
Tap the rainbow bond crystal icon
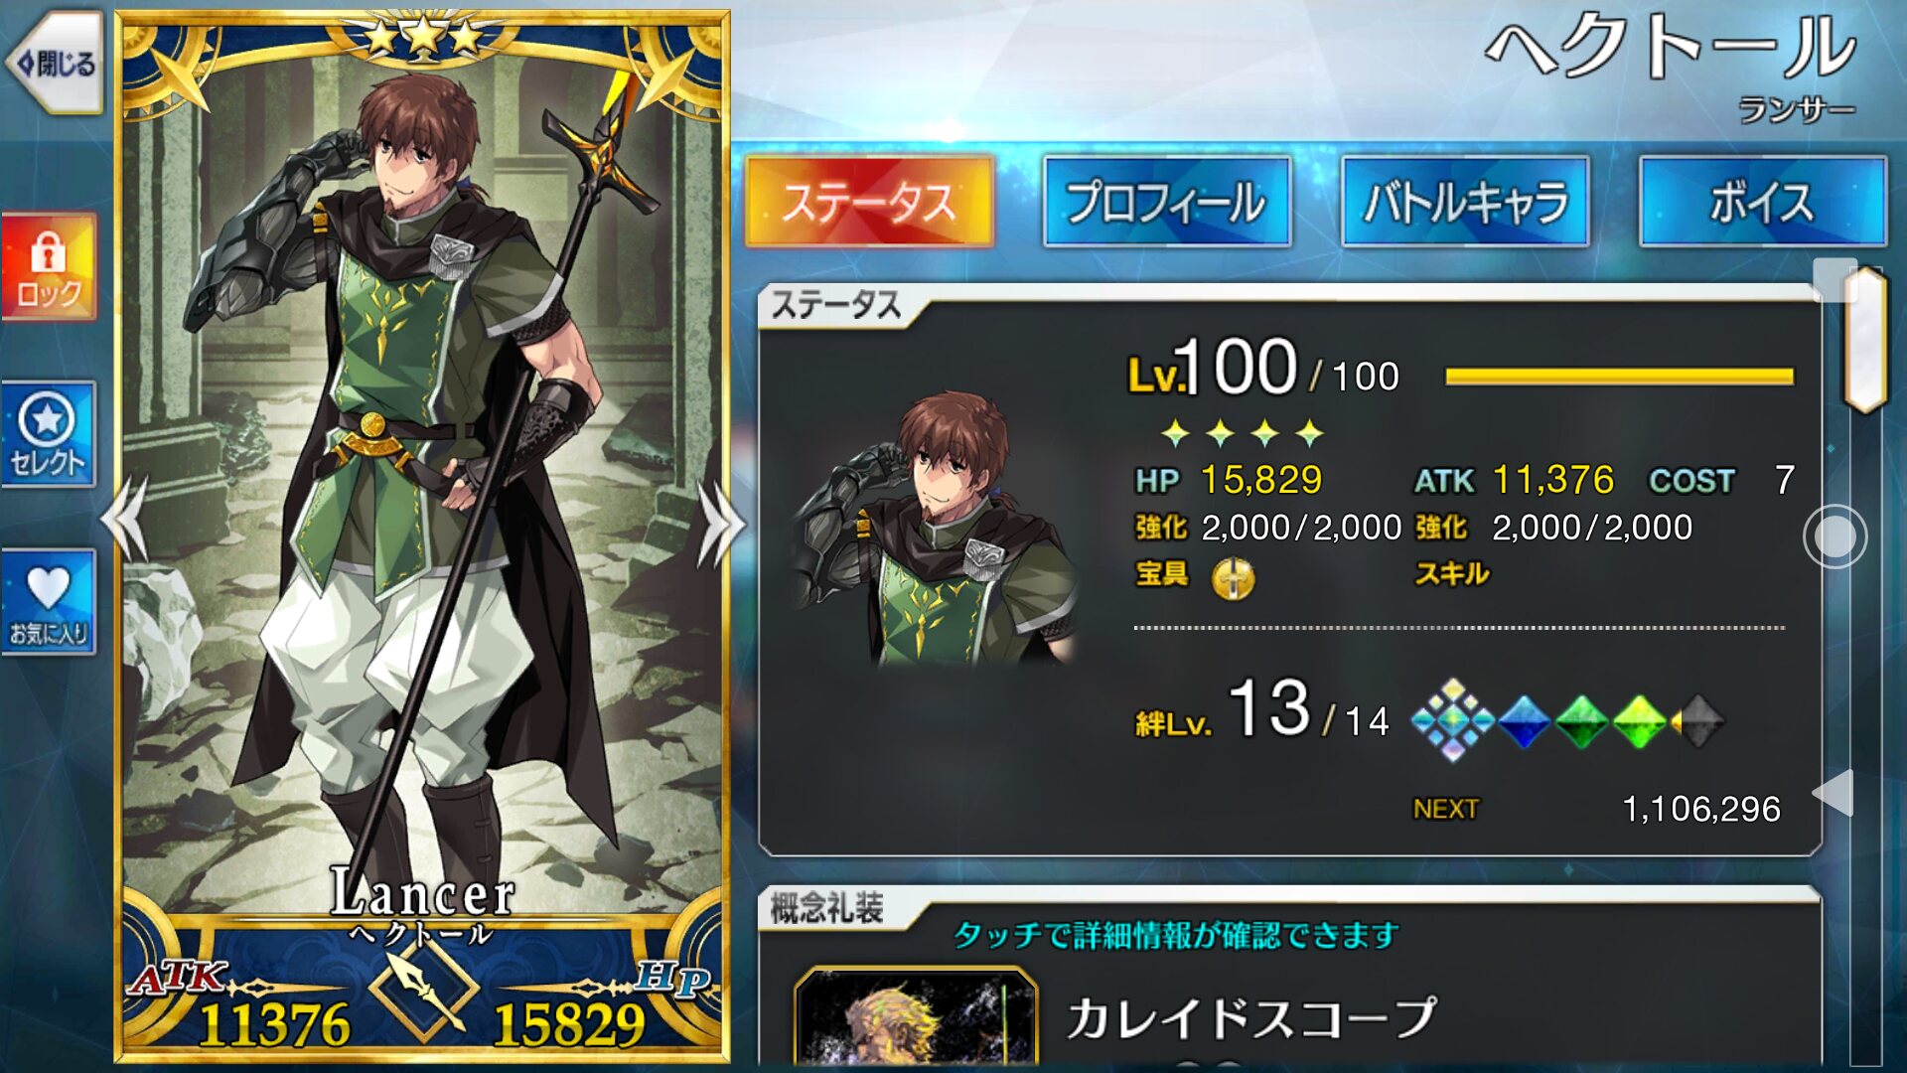pos(1452,721)
